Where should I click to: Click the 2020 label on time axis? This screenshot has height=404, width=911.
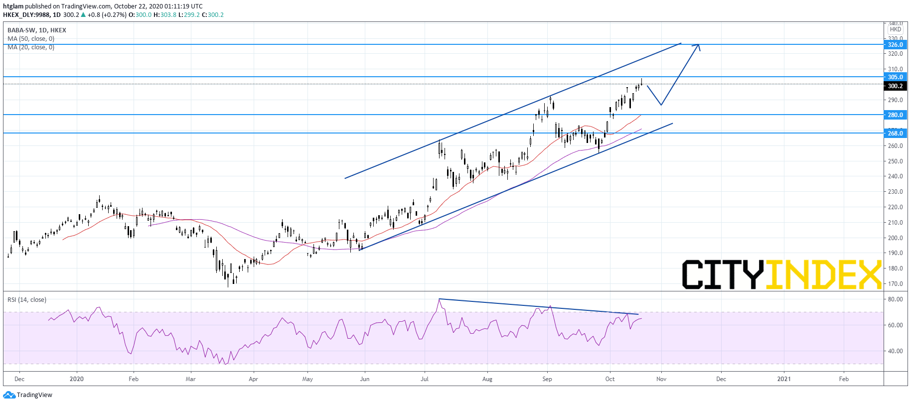[77, 379]
